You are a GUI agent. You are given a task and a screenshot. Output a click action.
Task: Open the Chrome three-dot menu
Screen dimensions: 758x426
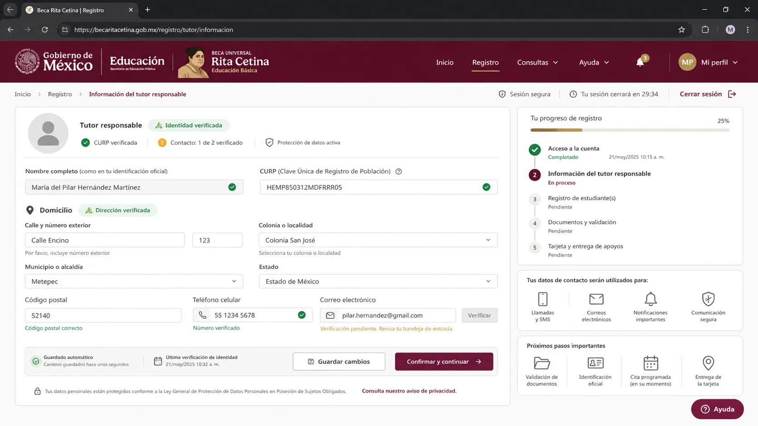[x=748, y=30]
